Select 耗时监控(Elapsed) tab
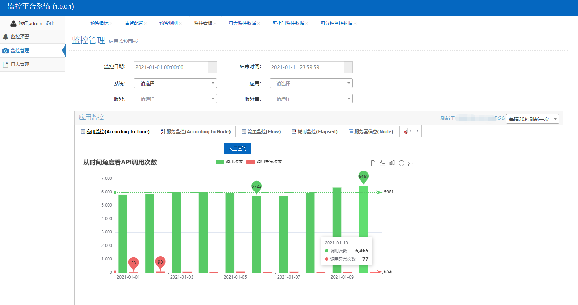Viewport: 578px width, 305px height. click(x=315, y=131)
